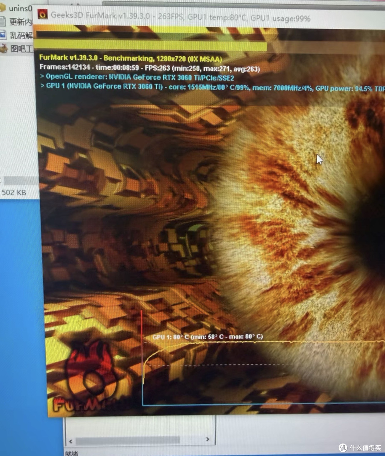Click the '就绪' status bar text
Viewport: 385px width, 456px height.
tap(72, 453)
